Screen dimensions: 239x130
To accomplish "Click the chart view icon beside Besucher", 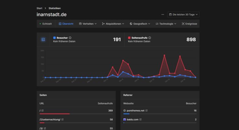I will point(43,39).
